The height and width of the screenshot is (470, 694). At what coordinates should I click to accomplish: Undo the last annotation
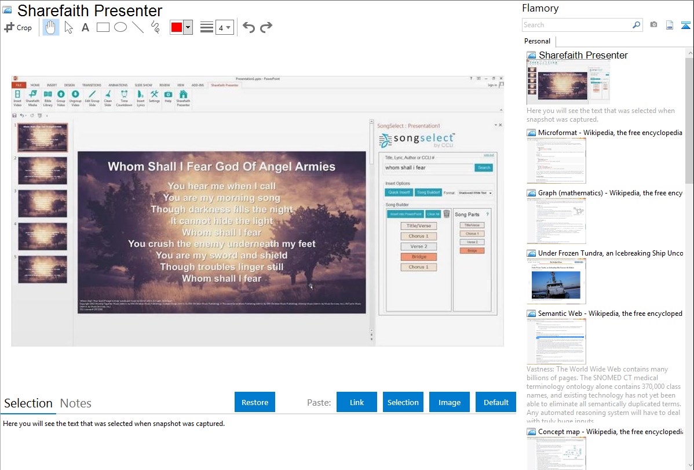point(249,27)
